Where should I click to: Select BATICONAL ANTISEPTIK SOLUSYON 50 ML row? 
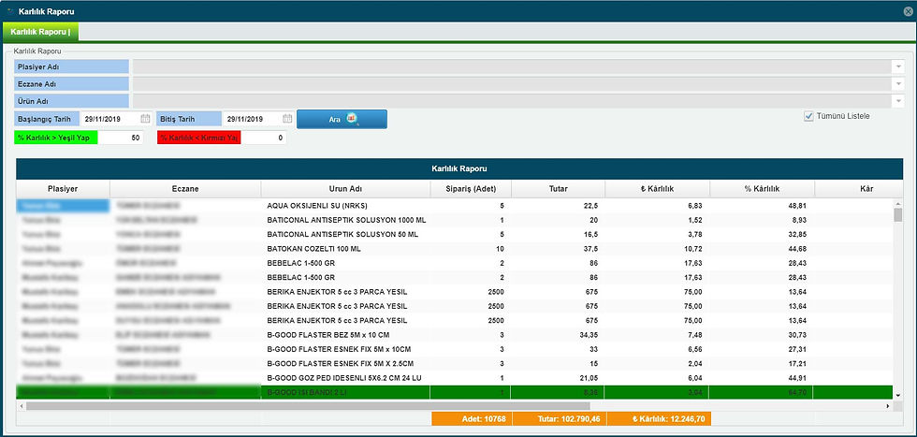pos(455,235)
